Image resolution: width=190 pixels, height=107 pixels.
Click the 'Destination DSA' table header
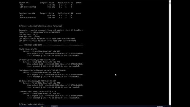click(27, 13)
